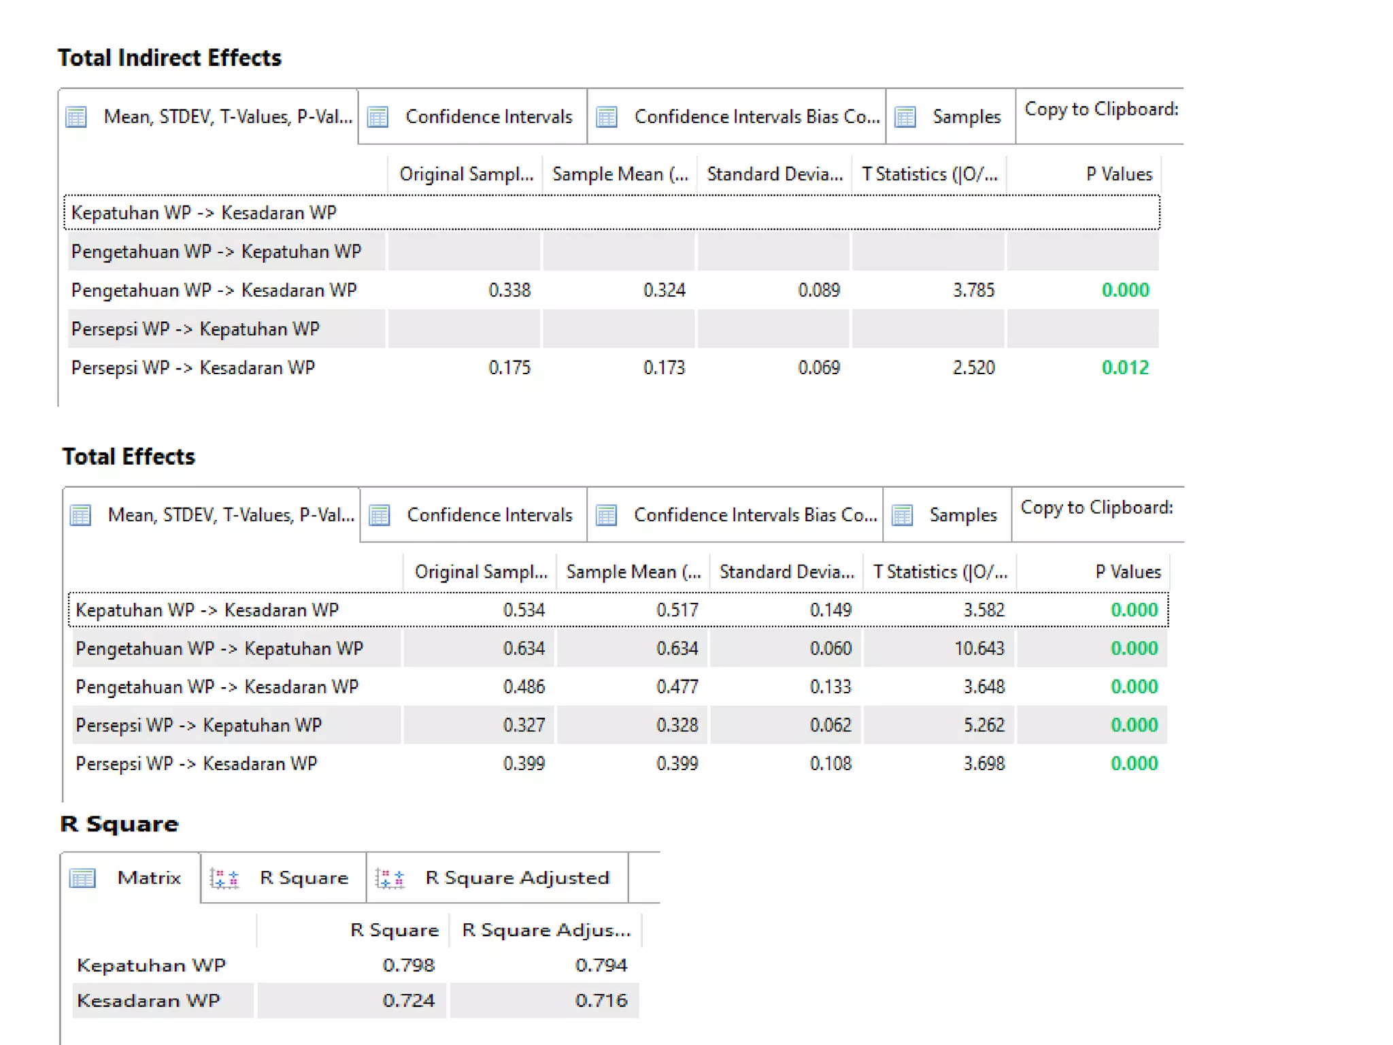Click table icon beside Total Effects Bias Corrected tab
1393x1045 pixels.
(x=607, y=515)
